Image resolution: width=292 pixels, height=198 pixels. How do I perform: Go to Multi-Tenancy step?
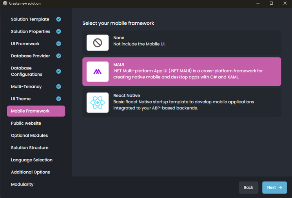36,87
